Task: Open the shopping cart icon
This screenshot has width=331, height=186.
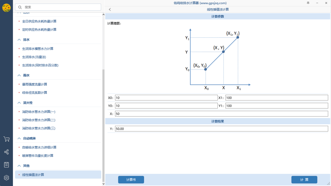Action: coord(6,139)
